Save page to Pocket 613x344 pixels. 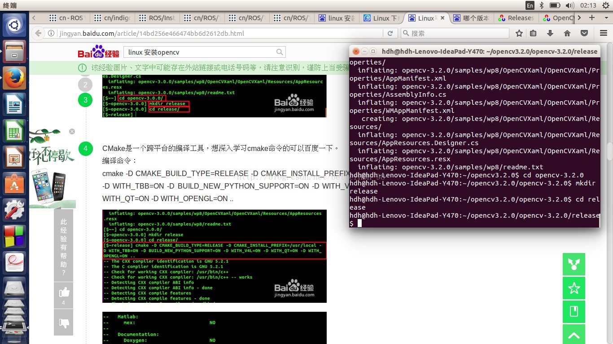point(584,33)
